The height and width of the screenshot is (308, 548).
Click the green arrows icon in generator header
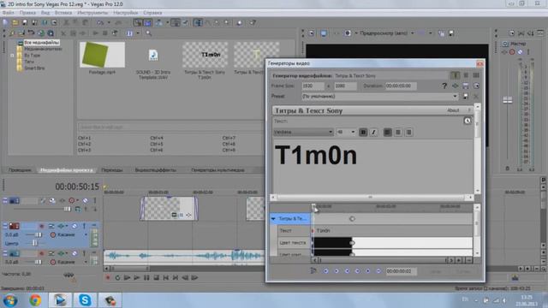coord(455,86)
